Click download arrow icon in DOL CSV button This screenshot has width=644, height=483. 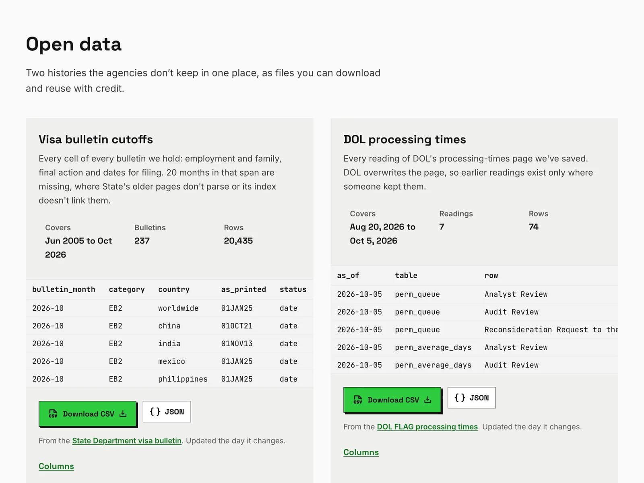pyautogui.click(x=428, y=400)
